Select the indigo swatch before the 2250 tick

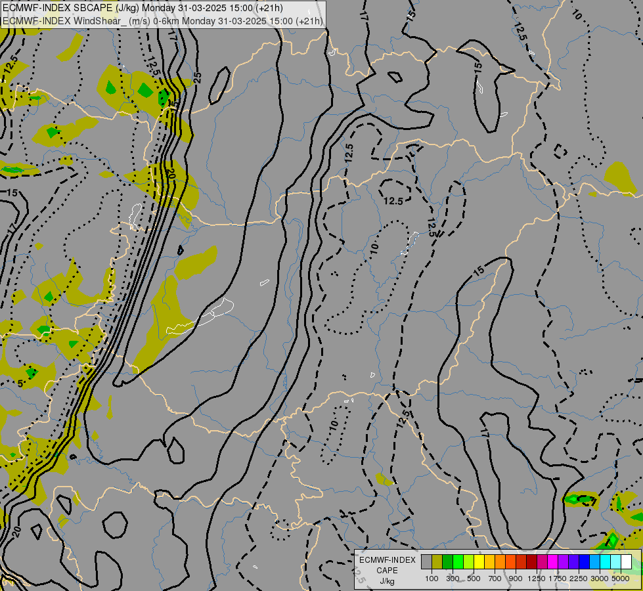click(x=573, y=562)
